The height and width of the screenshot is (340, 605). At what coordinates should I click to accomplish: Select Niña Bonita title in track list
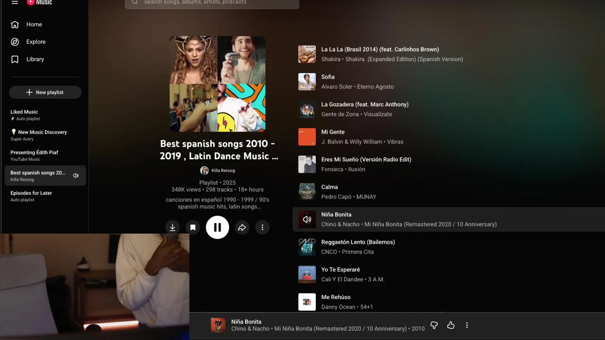pyautogui.click(x=336, y=215)
